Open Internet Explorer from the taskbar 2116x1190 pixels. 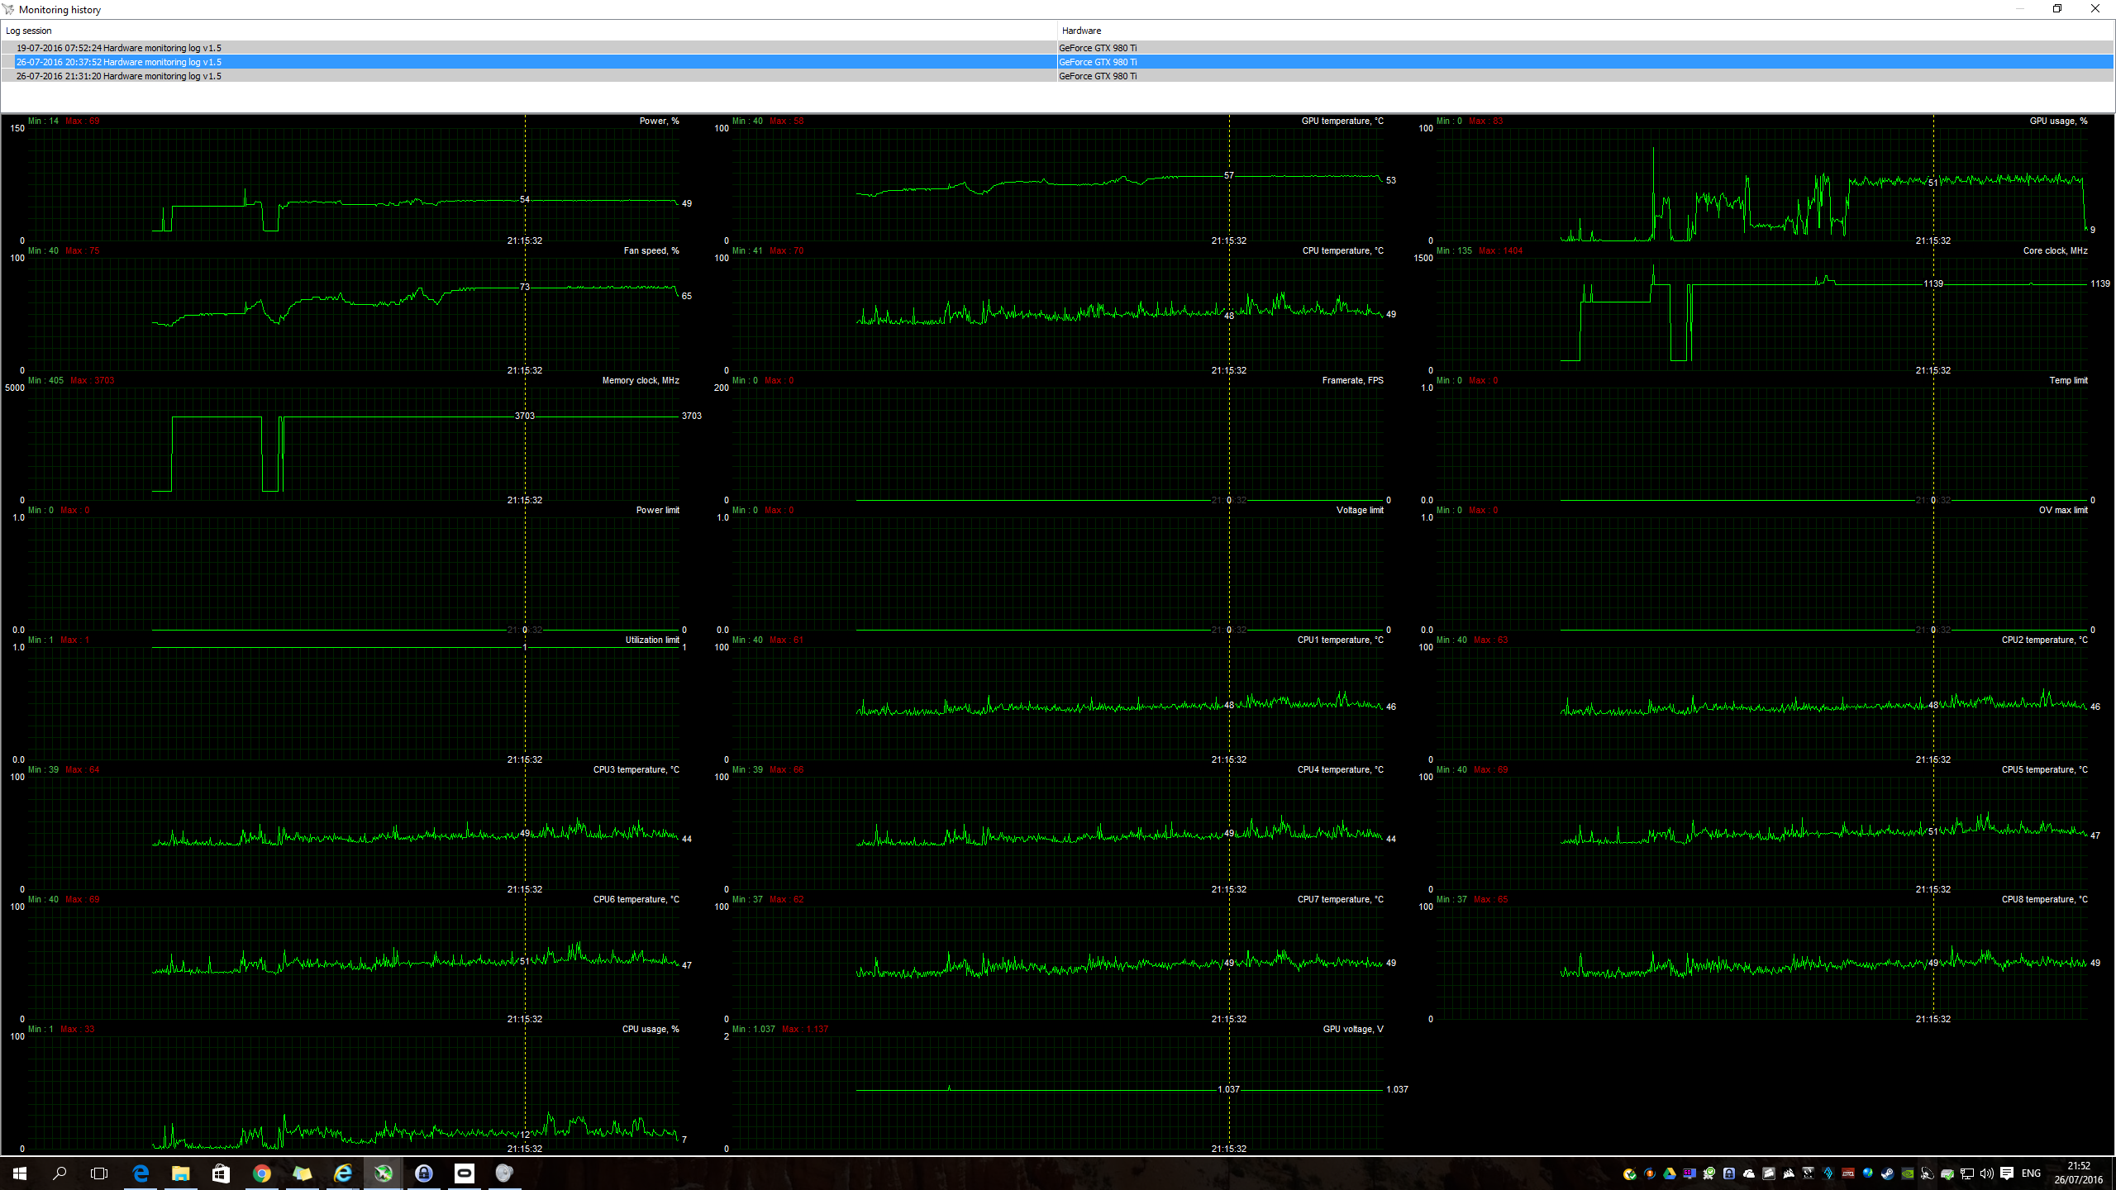point(342,1173)
